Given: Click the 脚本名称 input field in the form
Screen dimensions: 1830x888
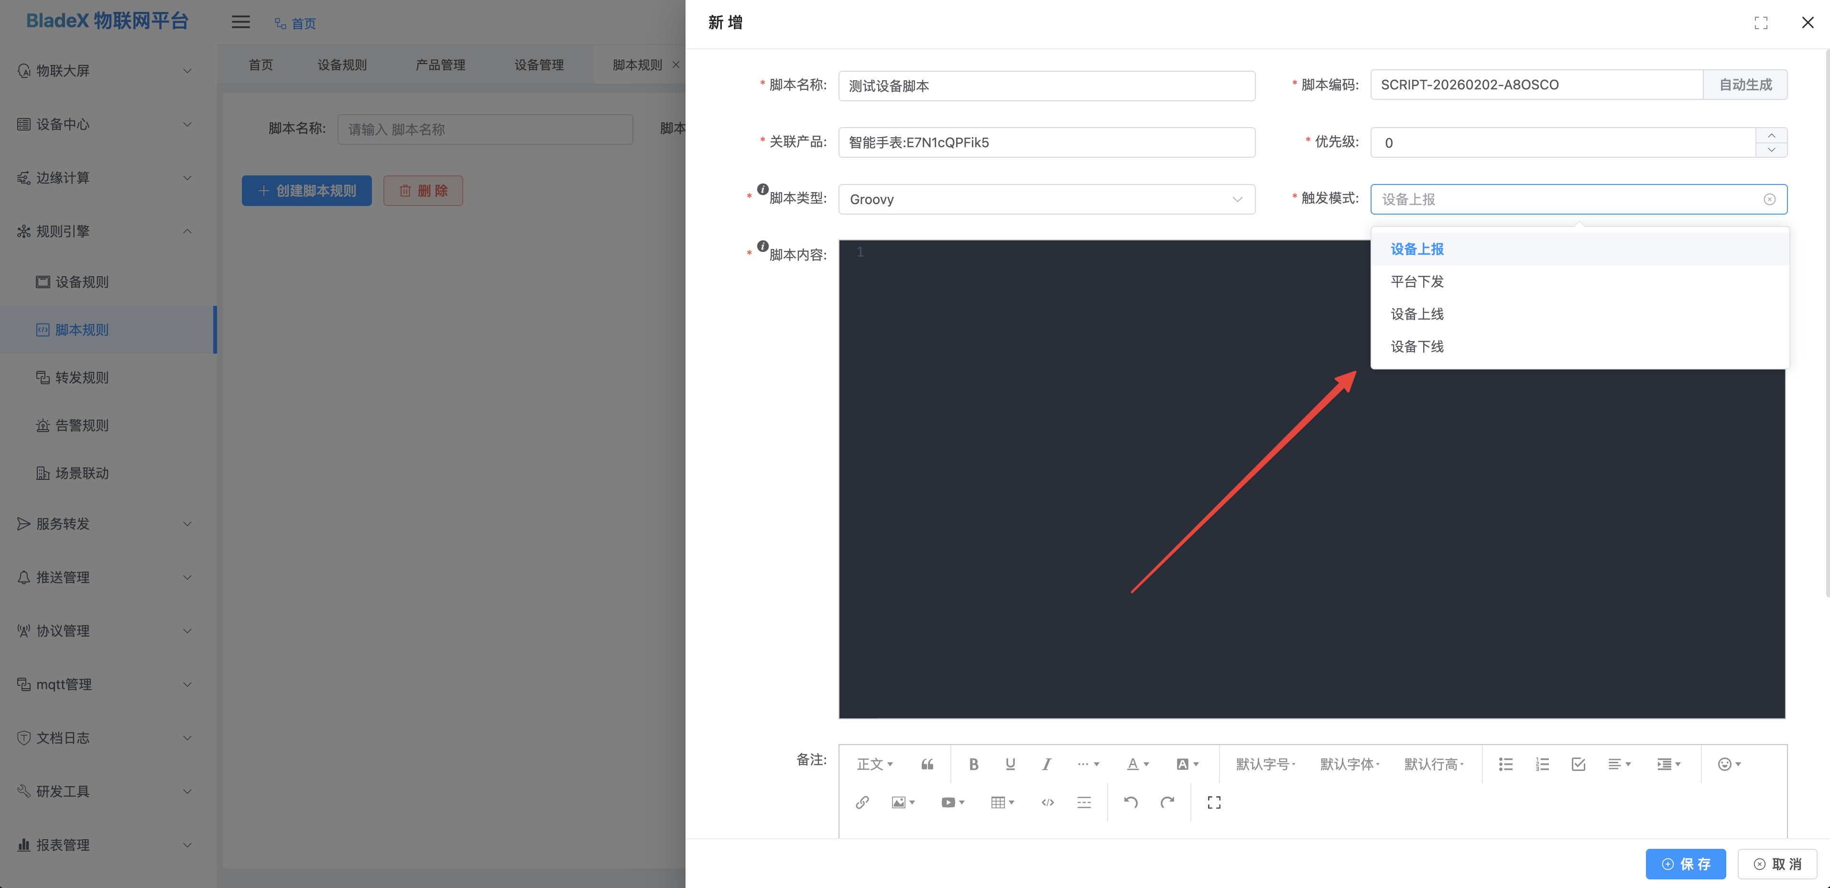Looking at the screenshot, I should click(1046, 86).
